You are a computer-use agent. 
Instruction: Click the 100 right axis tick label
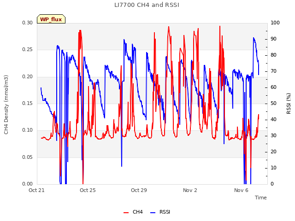coord(275,23)
